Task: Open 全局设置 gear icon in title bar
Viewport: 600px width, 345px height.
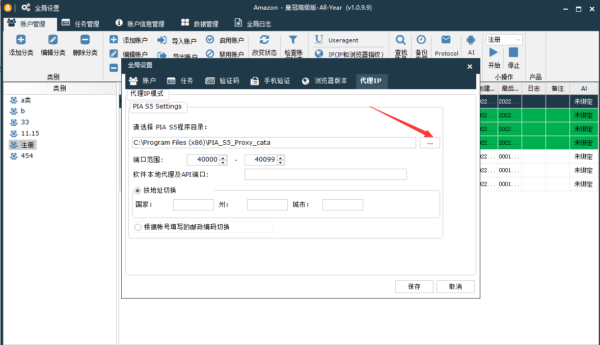Action: (25, 8)
